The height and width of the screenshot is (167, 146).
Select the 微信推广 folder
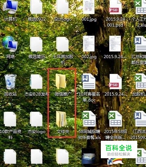tap(61, 81)
